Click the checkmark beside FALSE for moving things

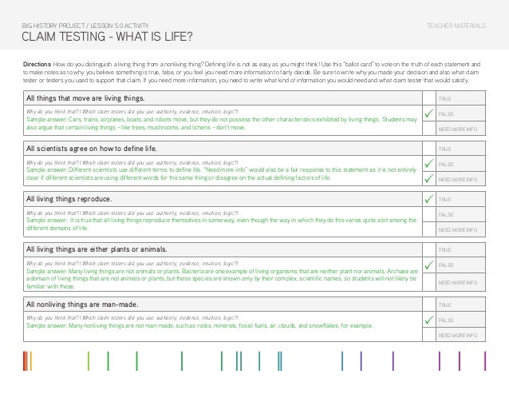pyautogui.click(x=430, y=115)
